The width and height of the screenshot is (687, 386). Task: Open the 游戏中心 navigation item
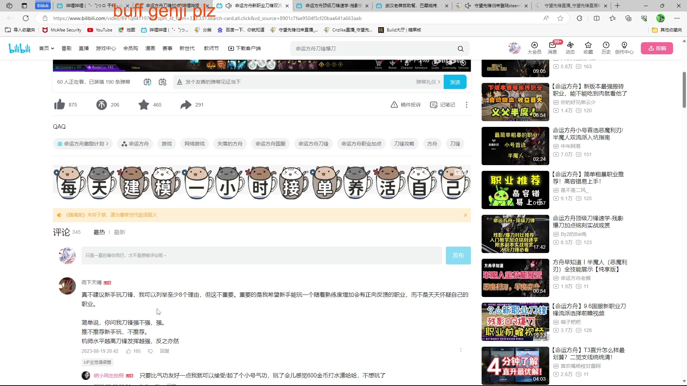click(106, 48)
